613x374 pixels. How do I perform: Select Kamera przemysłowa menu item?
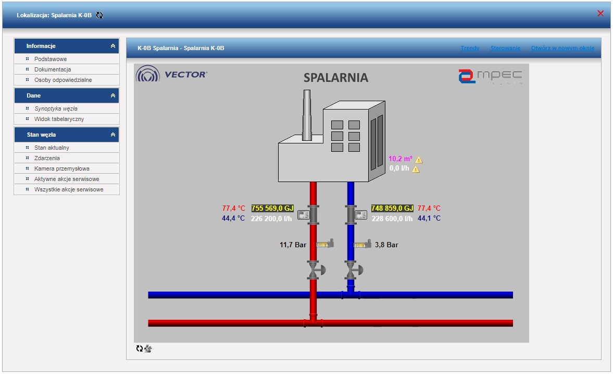(x=61, y=168)
